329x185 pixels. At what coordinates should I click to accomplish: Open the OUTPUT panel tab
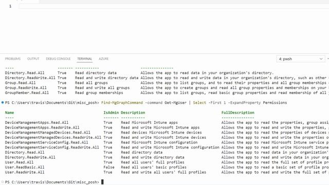[33, 59]
